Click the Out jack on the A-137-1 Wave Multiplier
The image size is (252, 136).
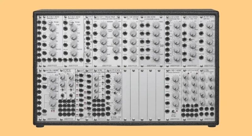[x=116, y=58]
